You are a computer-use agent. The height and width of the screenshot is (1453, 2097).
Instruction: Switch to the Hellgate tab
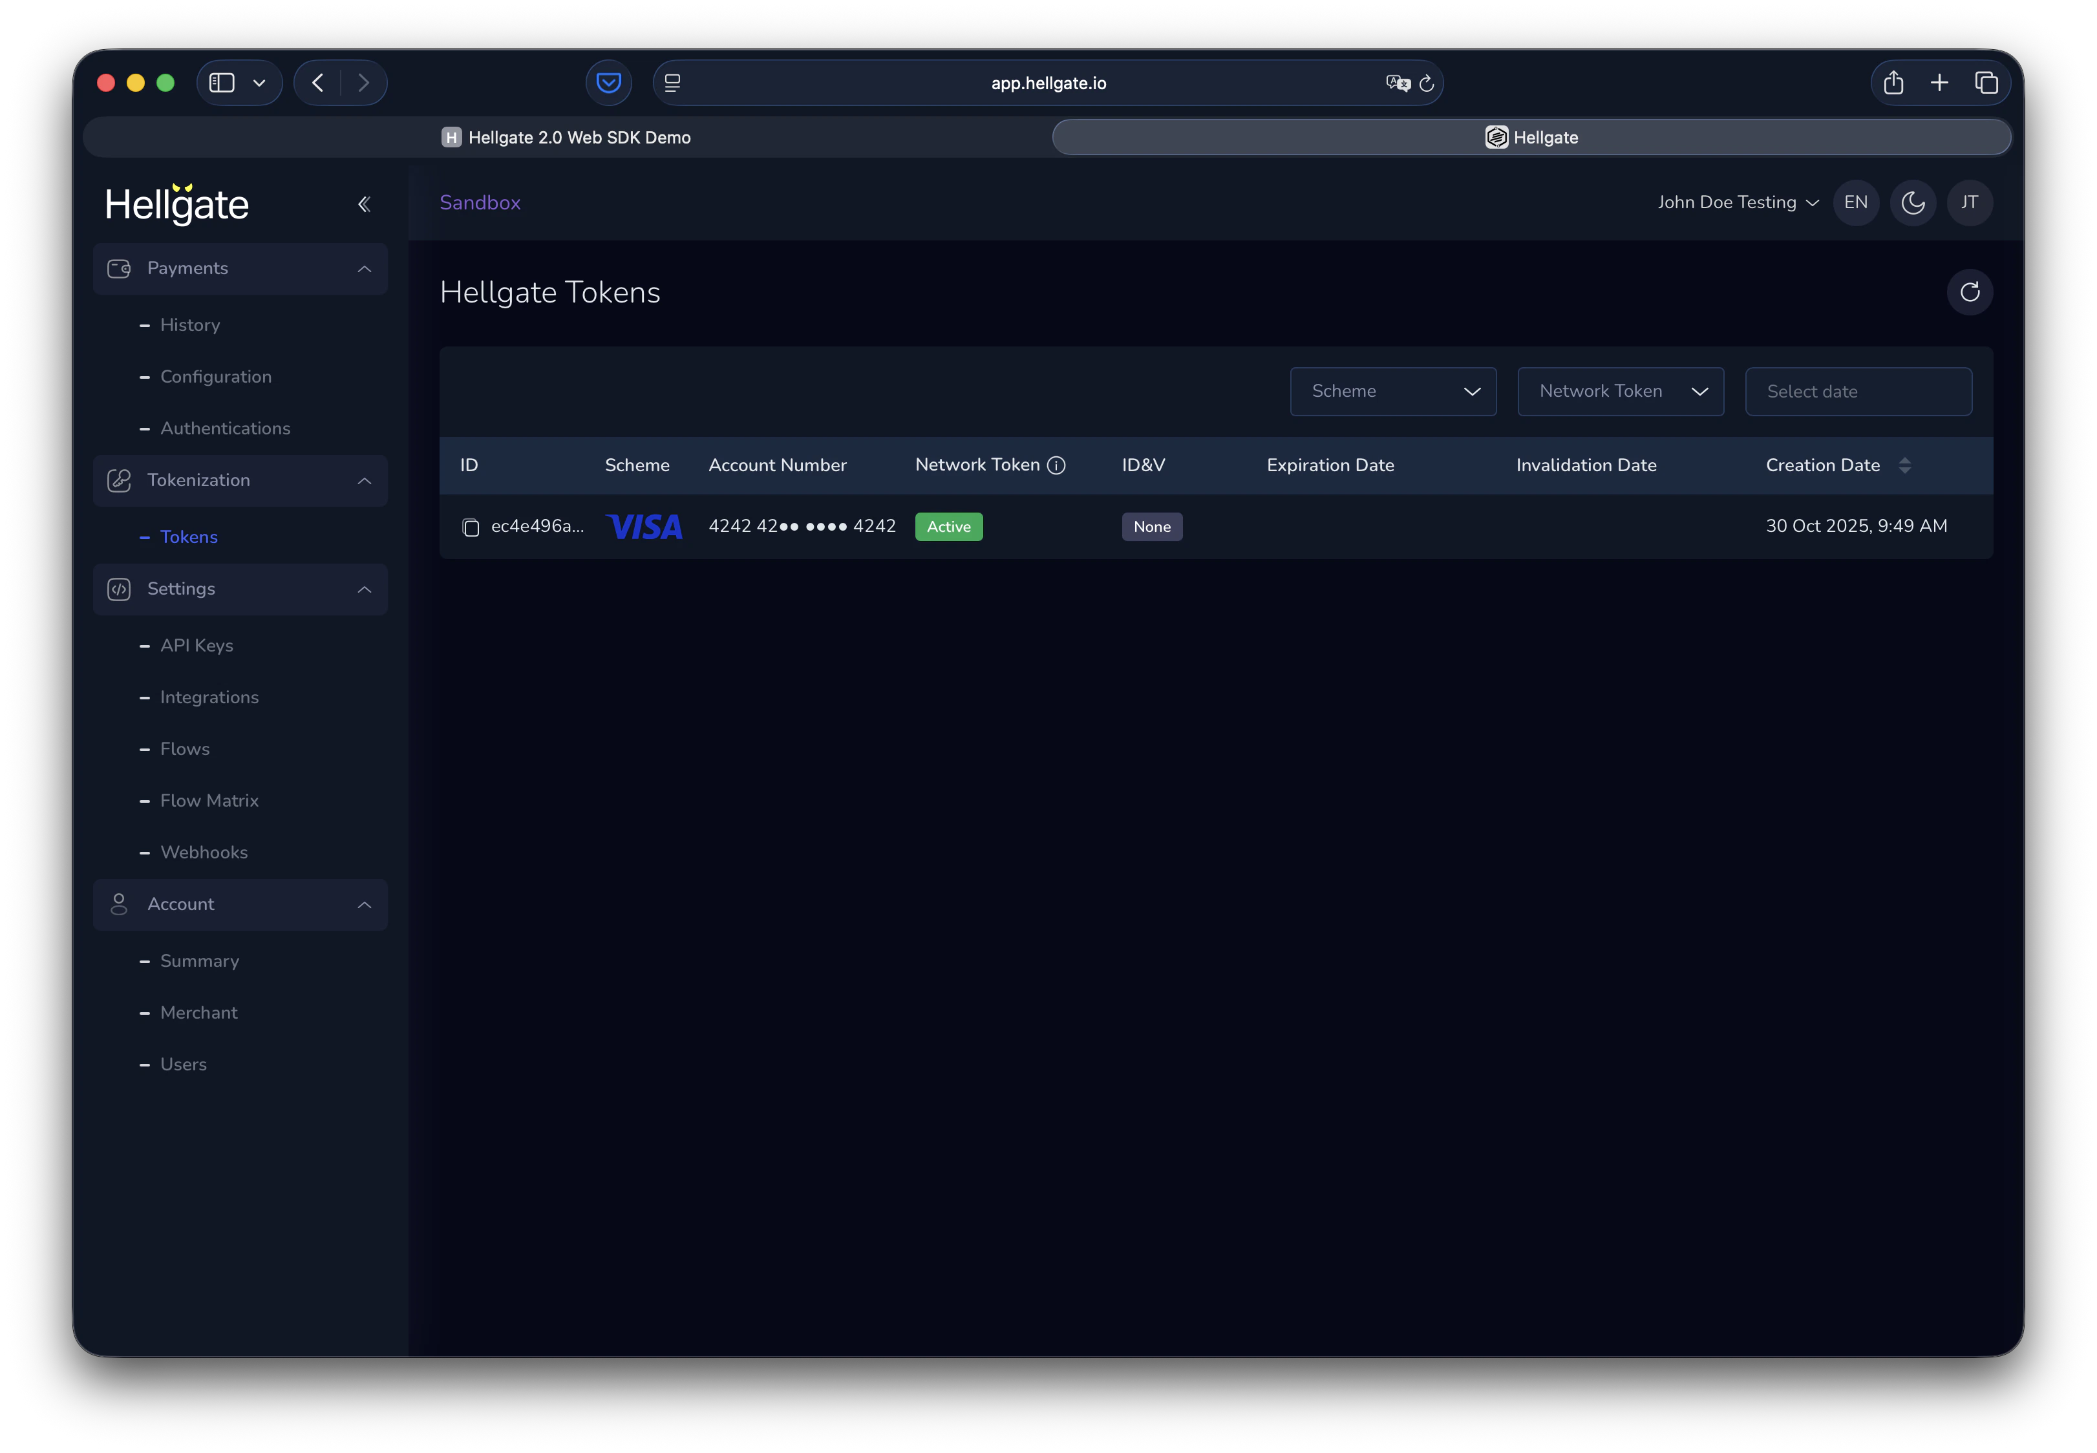pos(1531,138)
